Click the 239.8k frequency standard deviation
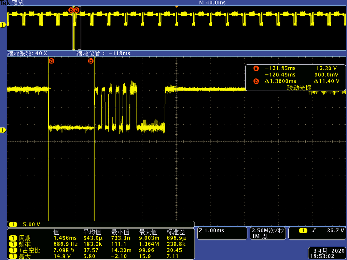Screen dimensions: 347x260 coord(176,244)
